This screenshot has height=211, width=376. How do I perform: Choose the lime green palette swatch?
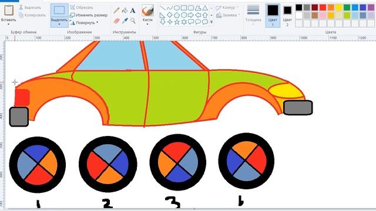click(x=347, y=16)
